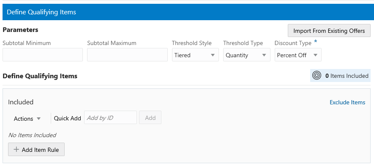Click Import From Existing Offers button
The image size is (374, 167).
pyautogui.click(x=329, y=31)
